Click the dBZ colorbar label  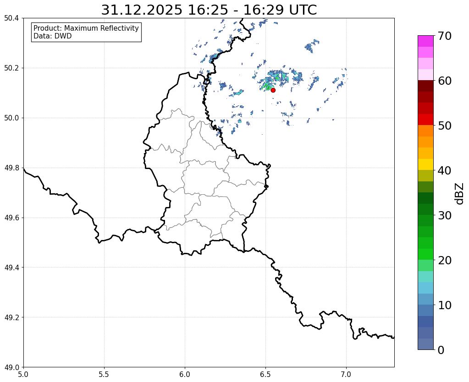click(x=460, y=193)
